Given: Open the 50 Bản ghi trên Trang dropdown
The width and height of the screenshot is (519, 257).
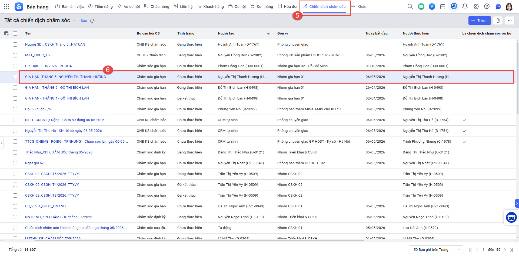Looking at the screenshot, I should [436, 250].
